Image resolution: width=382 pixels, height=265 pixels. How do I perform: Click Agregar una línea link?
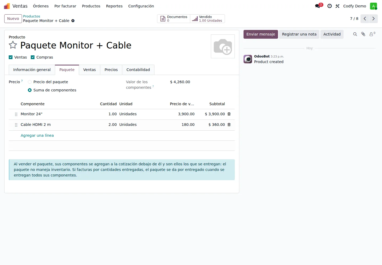point(37,135)
